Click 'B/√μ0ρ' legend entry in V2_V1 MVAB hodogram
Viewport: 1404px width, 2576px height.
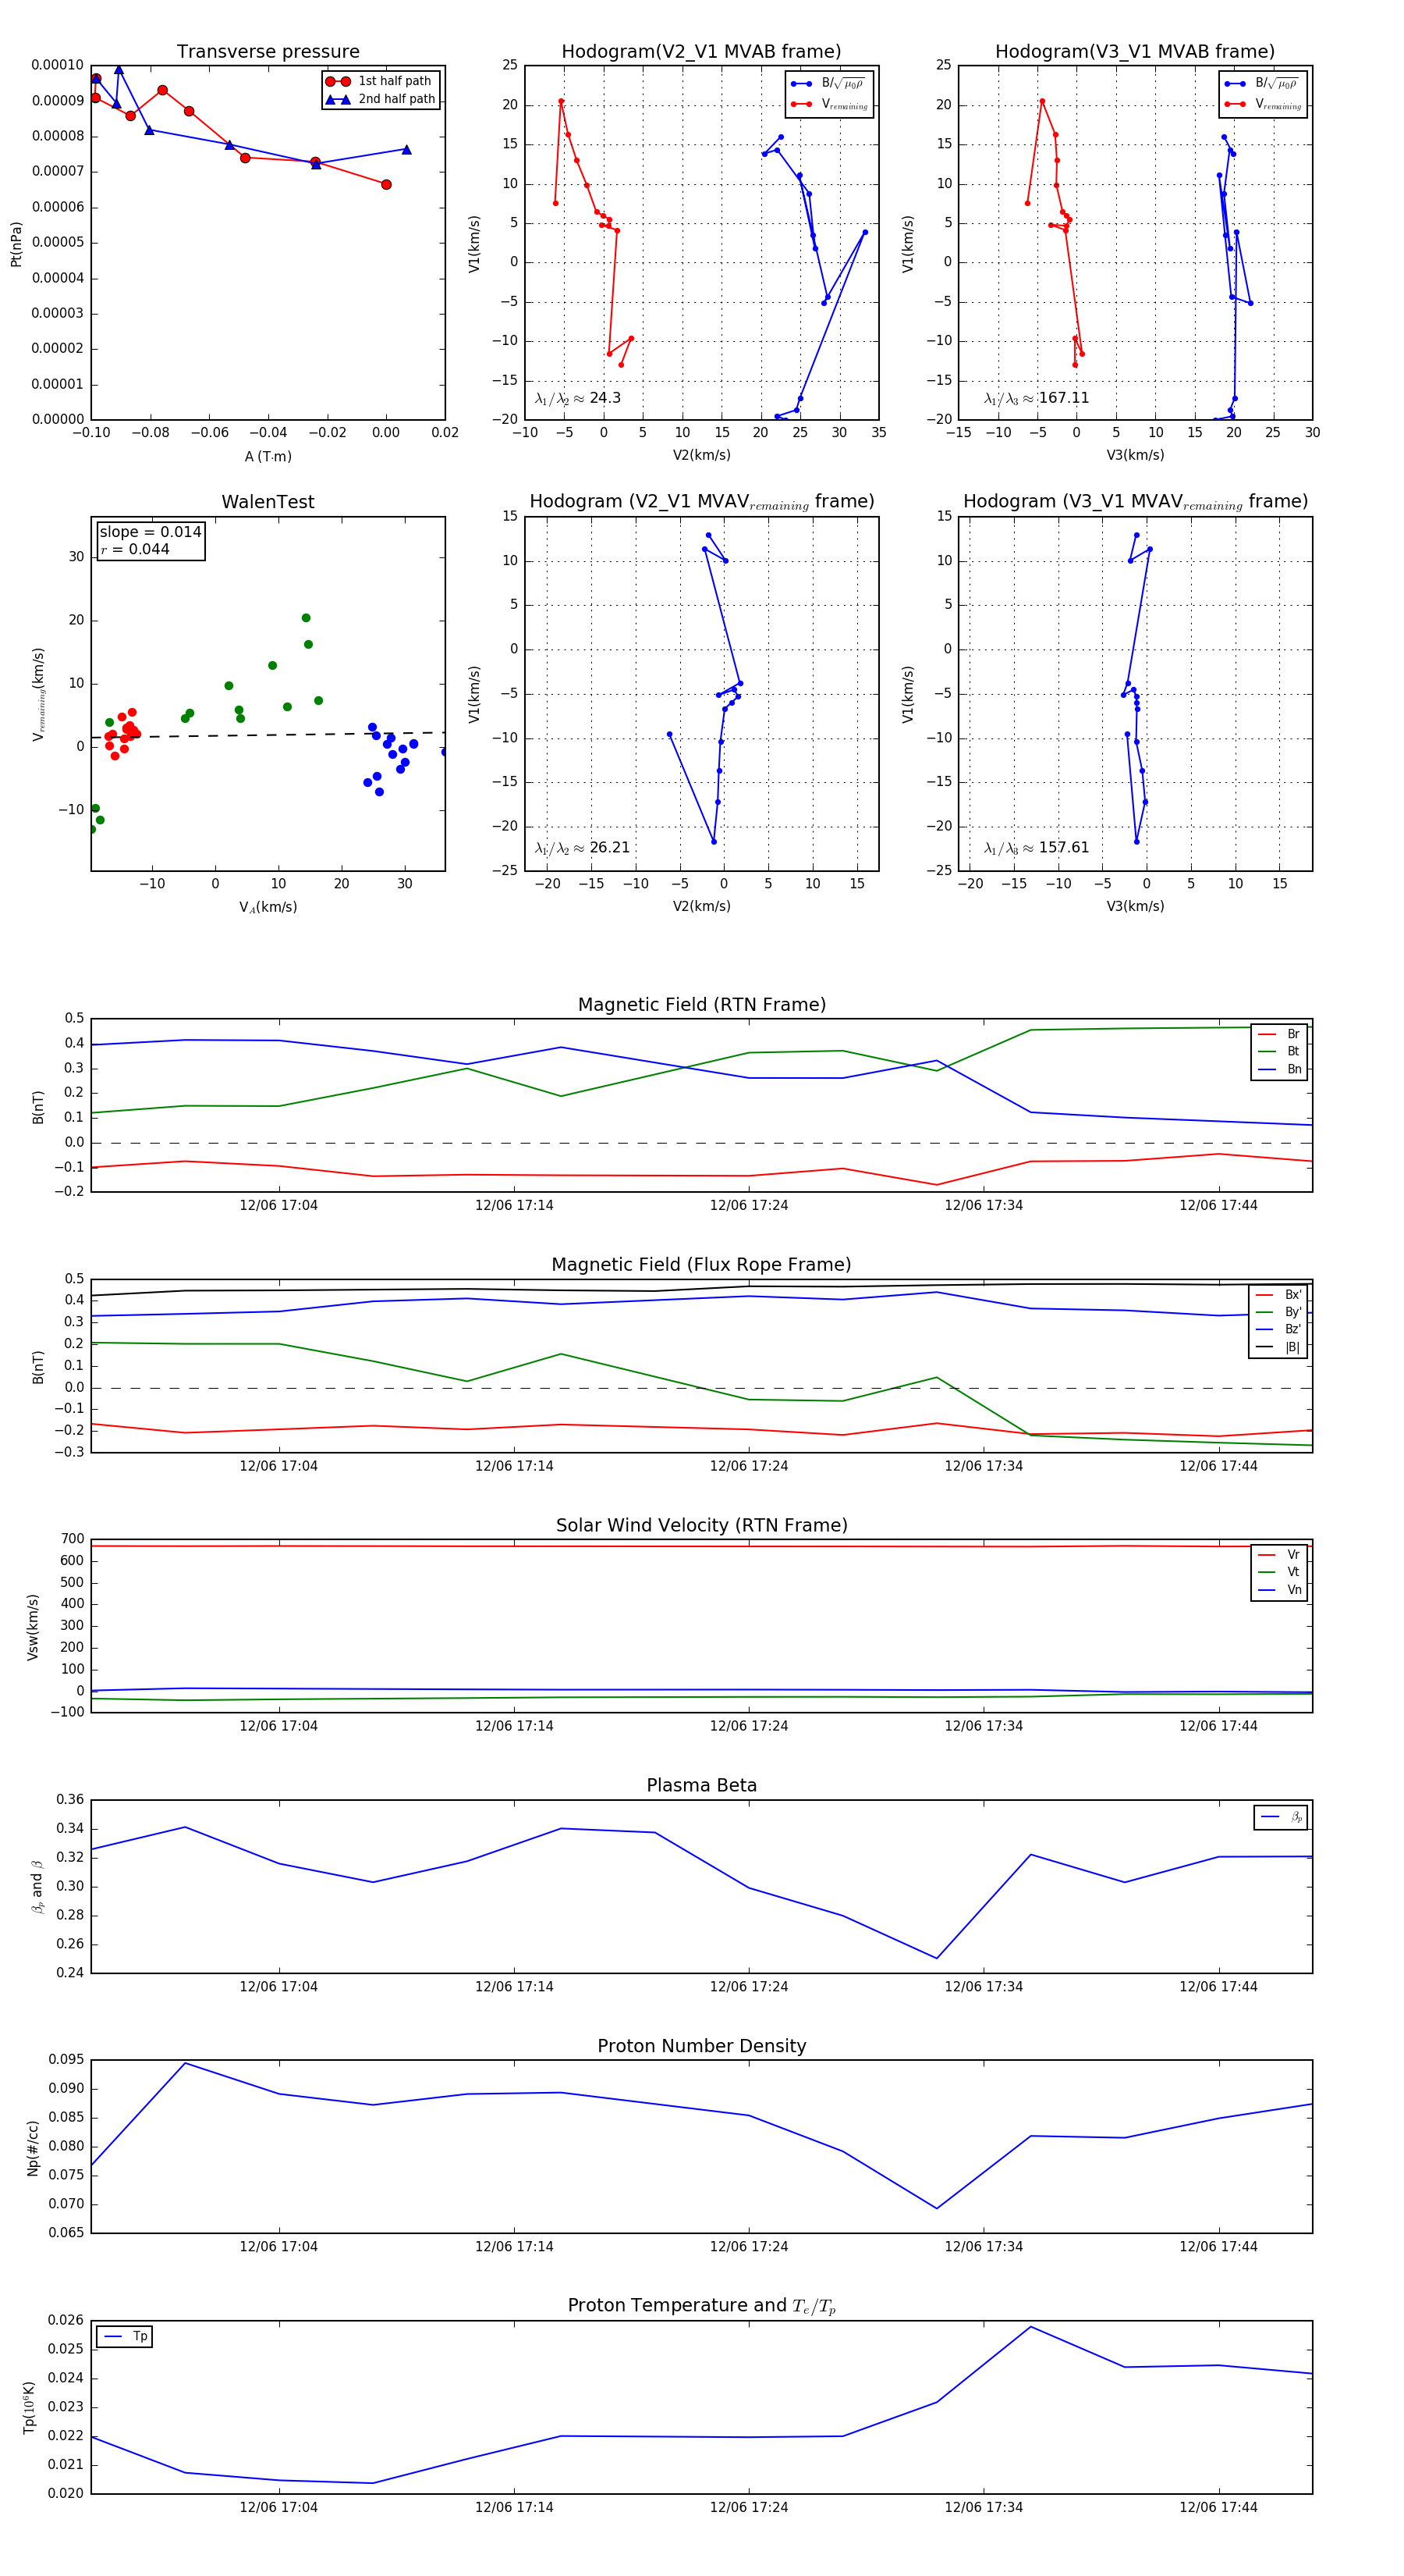828,84
